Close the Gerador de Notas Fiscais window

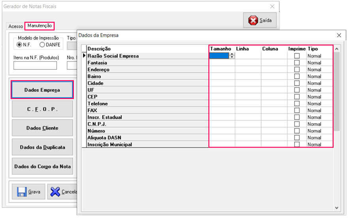click(x=272, y=7)
